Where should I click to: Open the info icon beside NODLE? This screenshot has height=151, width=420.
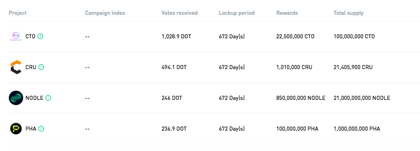click(48, 98)
